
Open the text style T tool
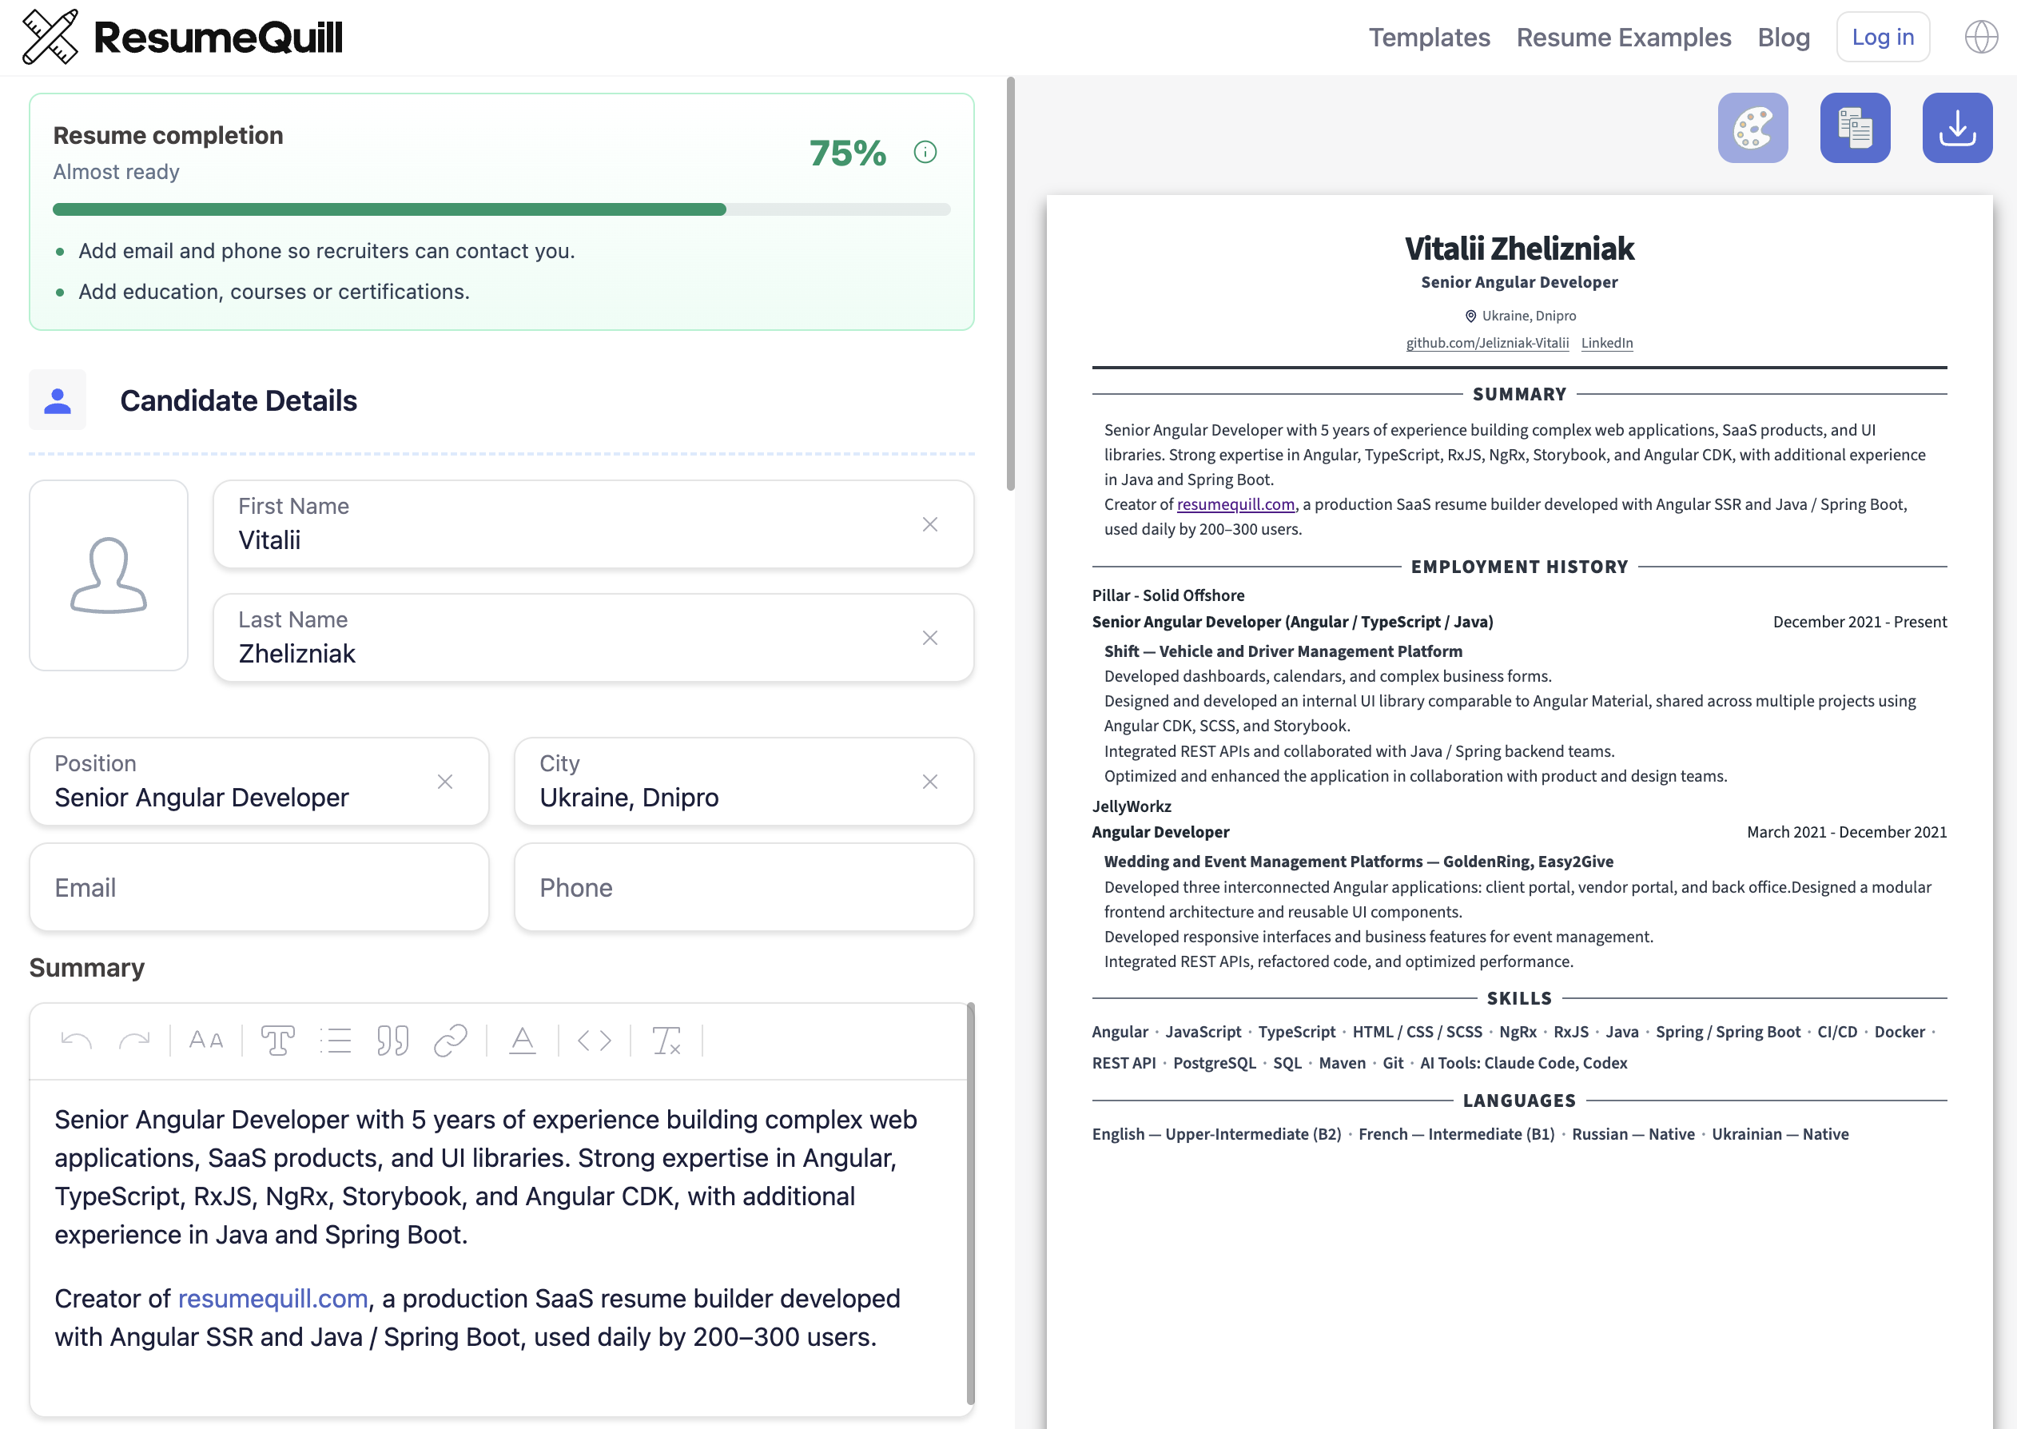pyautogui.click(x=278, y=1041)
